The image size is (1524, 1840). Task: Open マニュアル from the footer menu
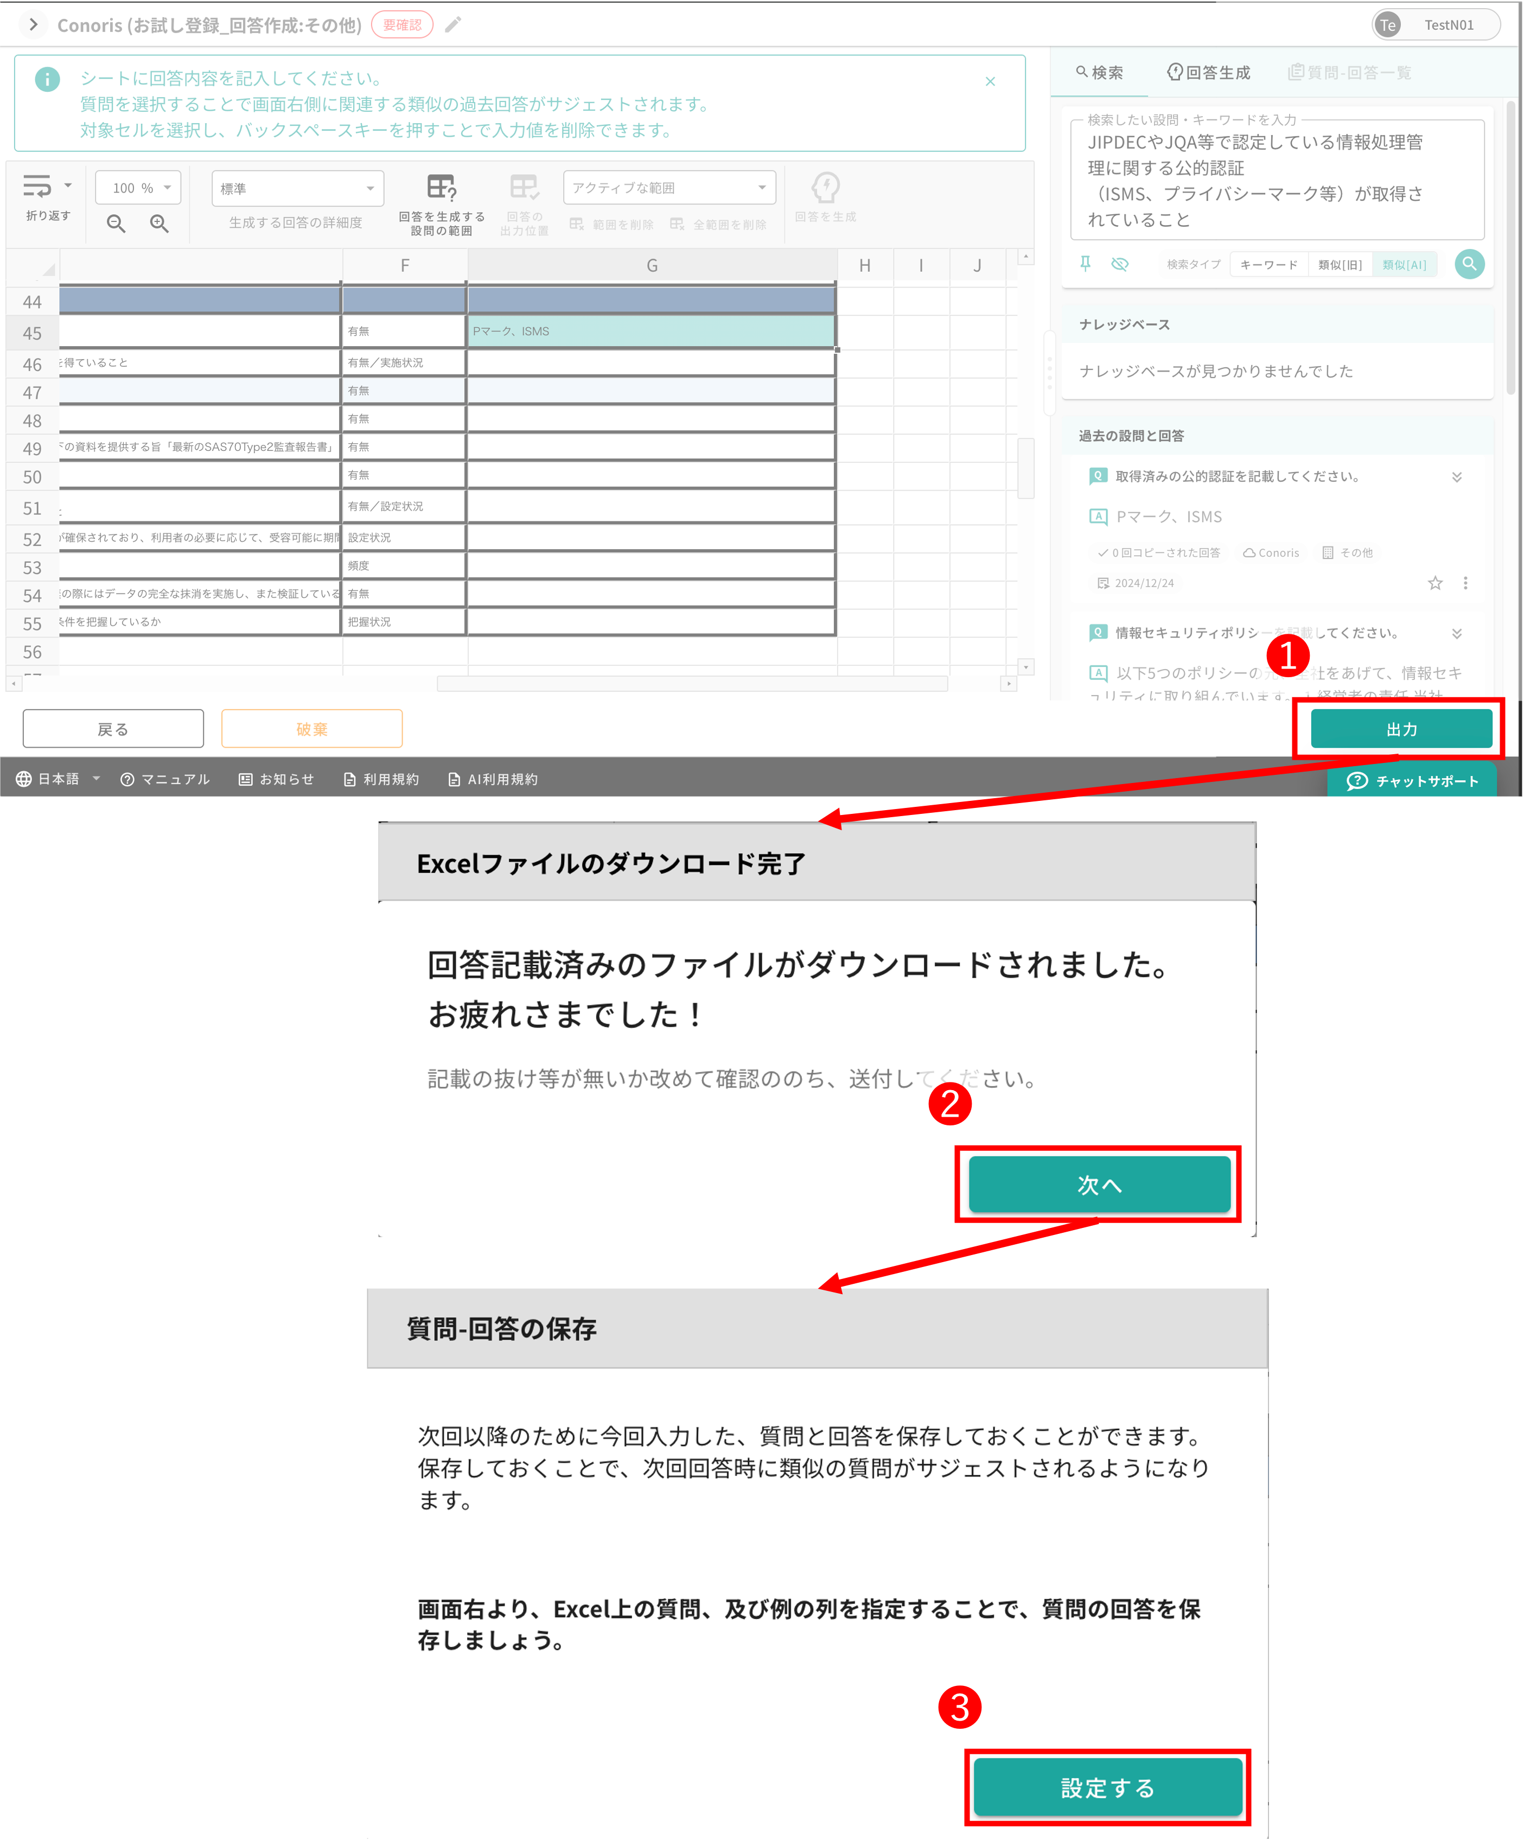pyautogui.click(x=165, y=779)
